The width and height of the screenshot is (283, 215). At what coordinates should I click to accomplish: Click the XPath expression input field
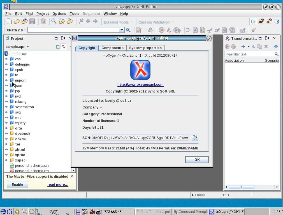click(x=73, y=30)
